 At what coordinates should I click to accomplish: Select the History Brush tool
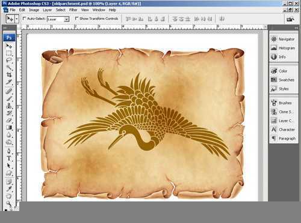tap(9, 113)
